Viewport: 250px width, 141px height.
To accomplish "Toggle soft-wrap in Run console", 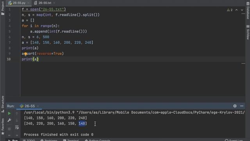I will [x=17, y=128].
